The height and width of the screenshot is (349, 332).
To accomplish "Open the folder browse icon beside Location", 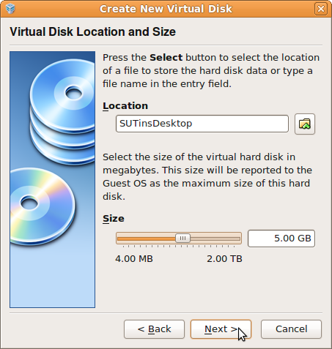I will point(305,124).
